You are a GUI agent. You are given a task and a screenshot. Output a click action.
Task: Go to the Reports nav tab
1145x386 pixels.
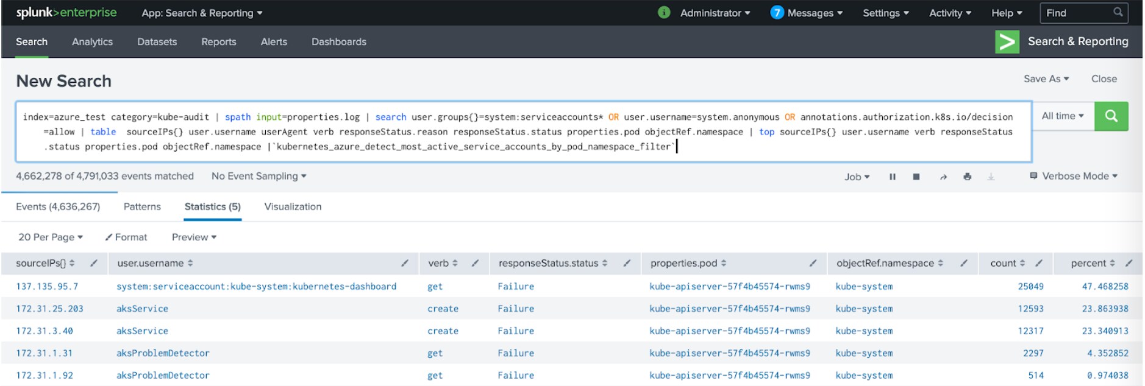point(219,41)
